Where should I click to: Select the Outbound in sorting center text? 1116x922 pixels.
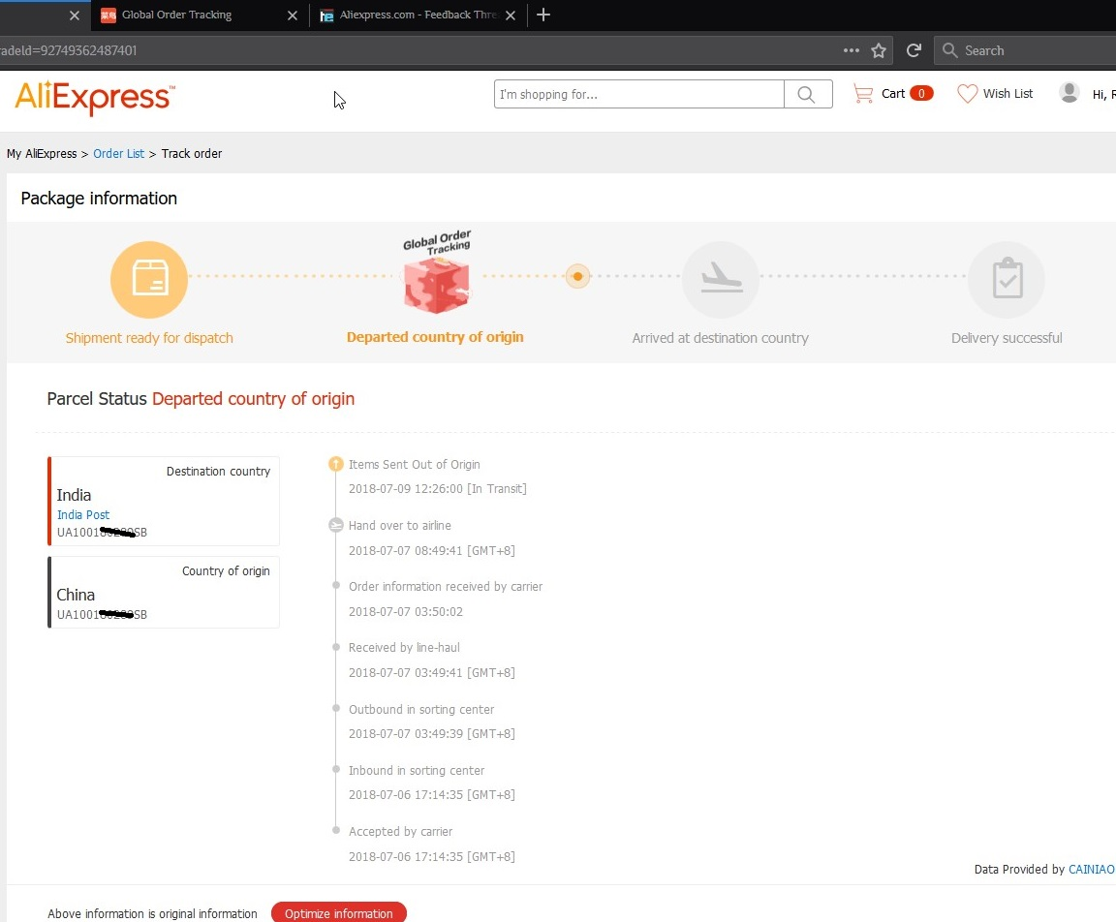421,709
